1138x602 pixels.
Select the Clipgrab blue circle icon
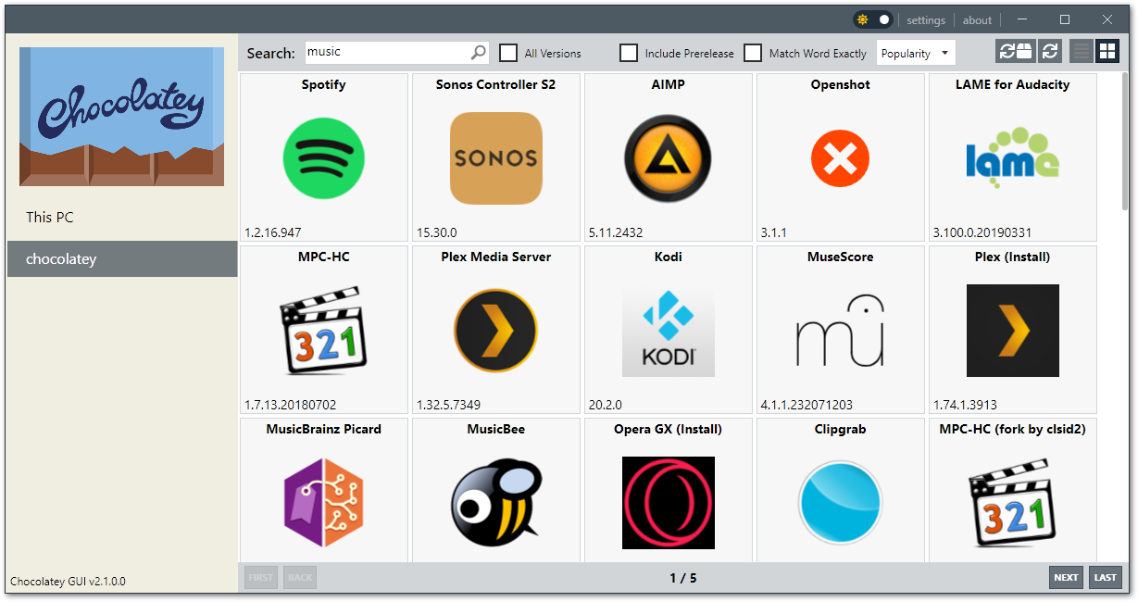841,503
